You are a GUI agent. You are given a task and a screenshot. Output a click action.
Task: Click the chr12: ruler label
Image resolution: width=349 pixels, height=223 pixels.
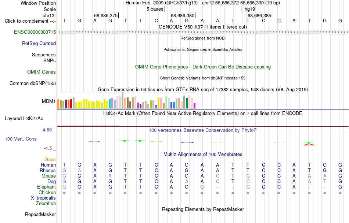click(49, 15)
